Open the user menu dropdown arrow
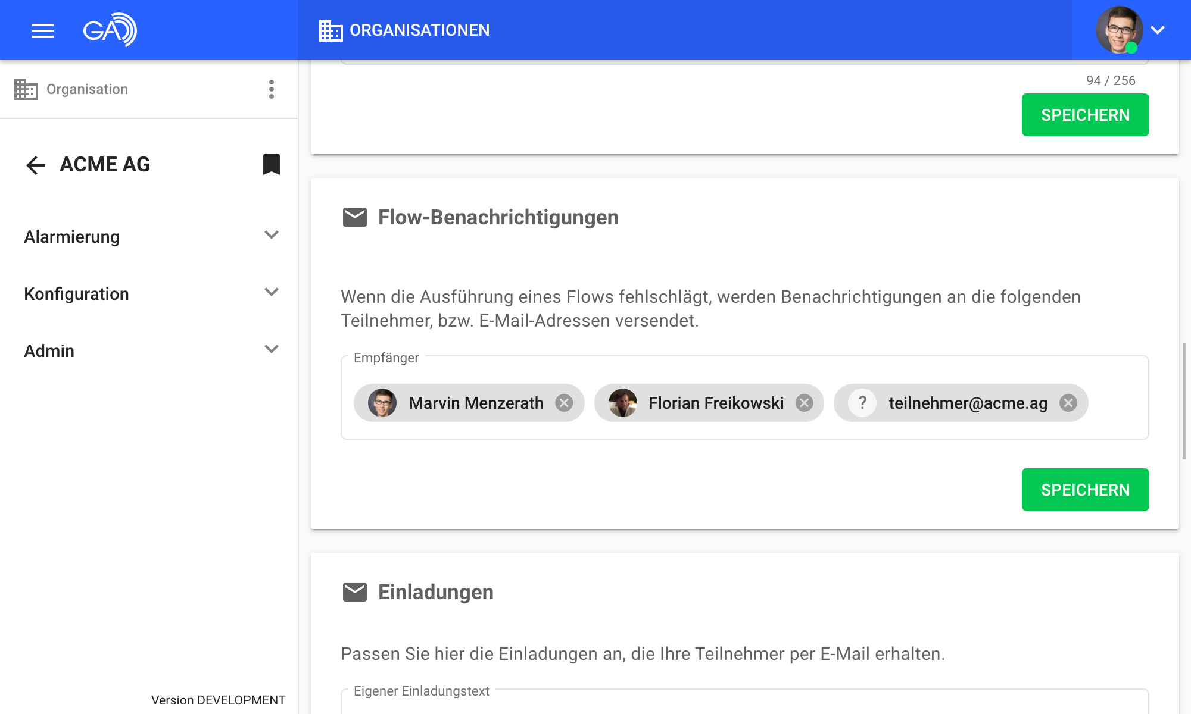The height and width of the screenshot is (714, 1191). pyautogui.click(x=1158, y=30)
